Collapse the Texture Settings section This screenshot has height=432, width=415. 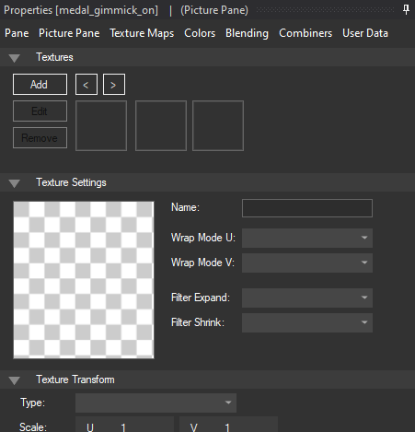click(14, 183)
